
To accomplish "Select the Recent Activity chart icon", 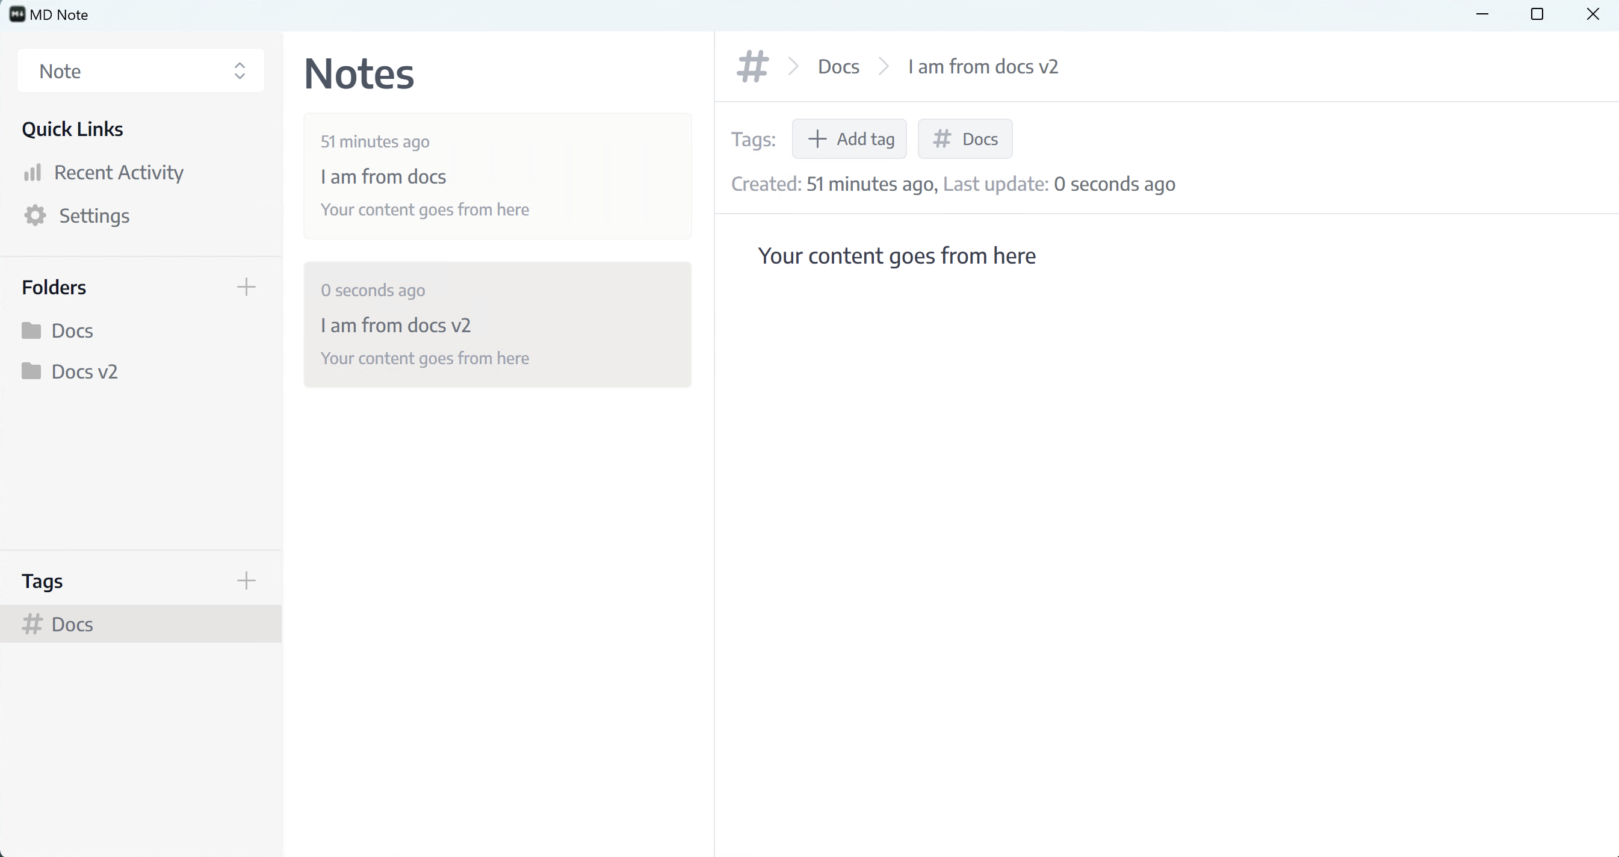I will pyautogui.click(x=33, y=172).
